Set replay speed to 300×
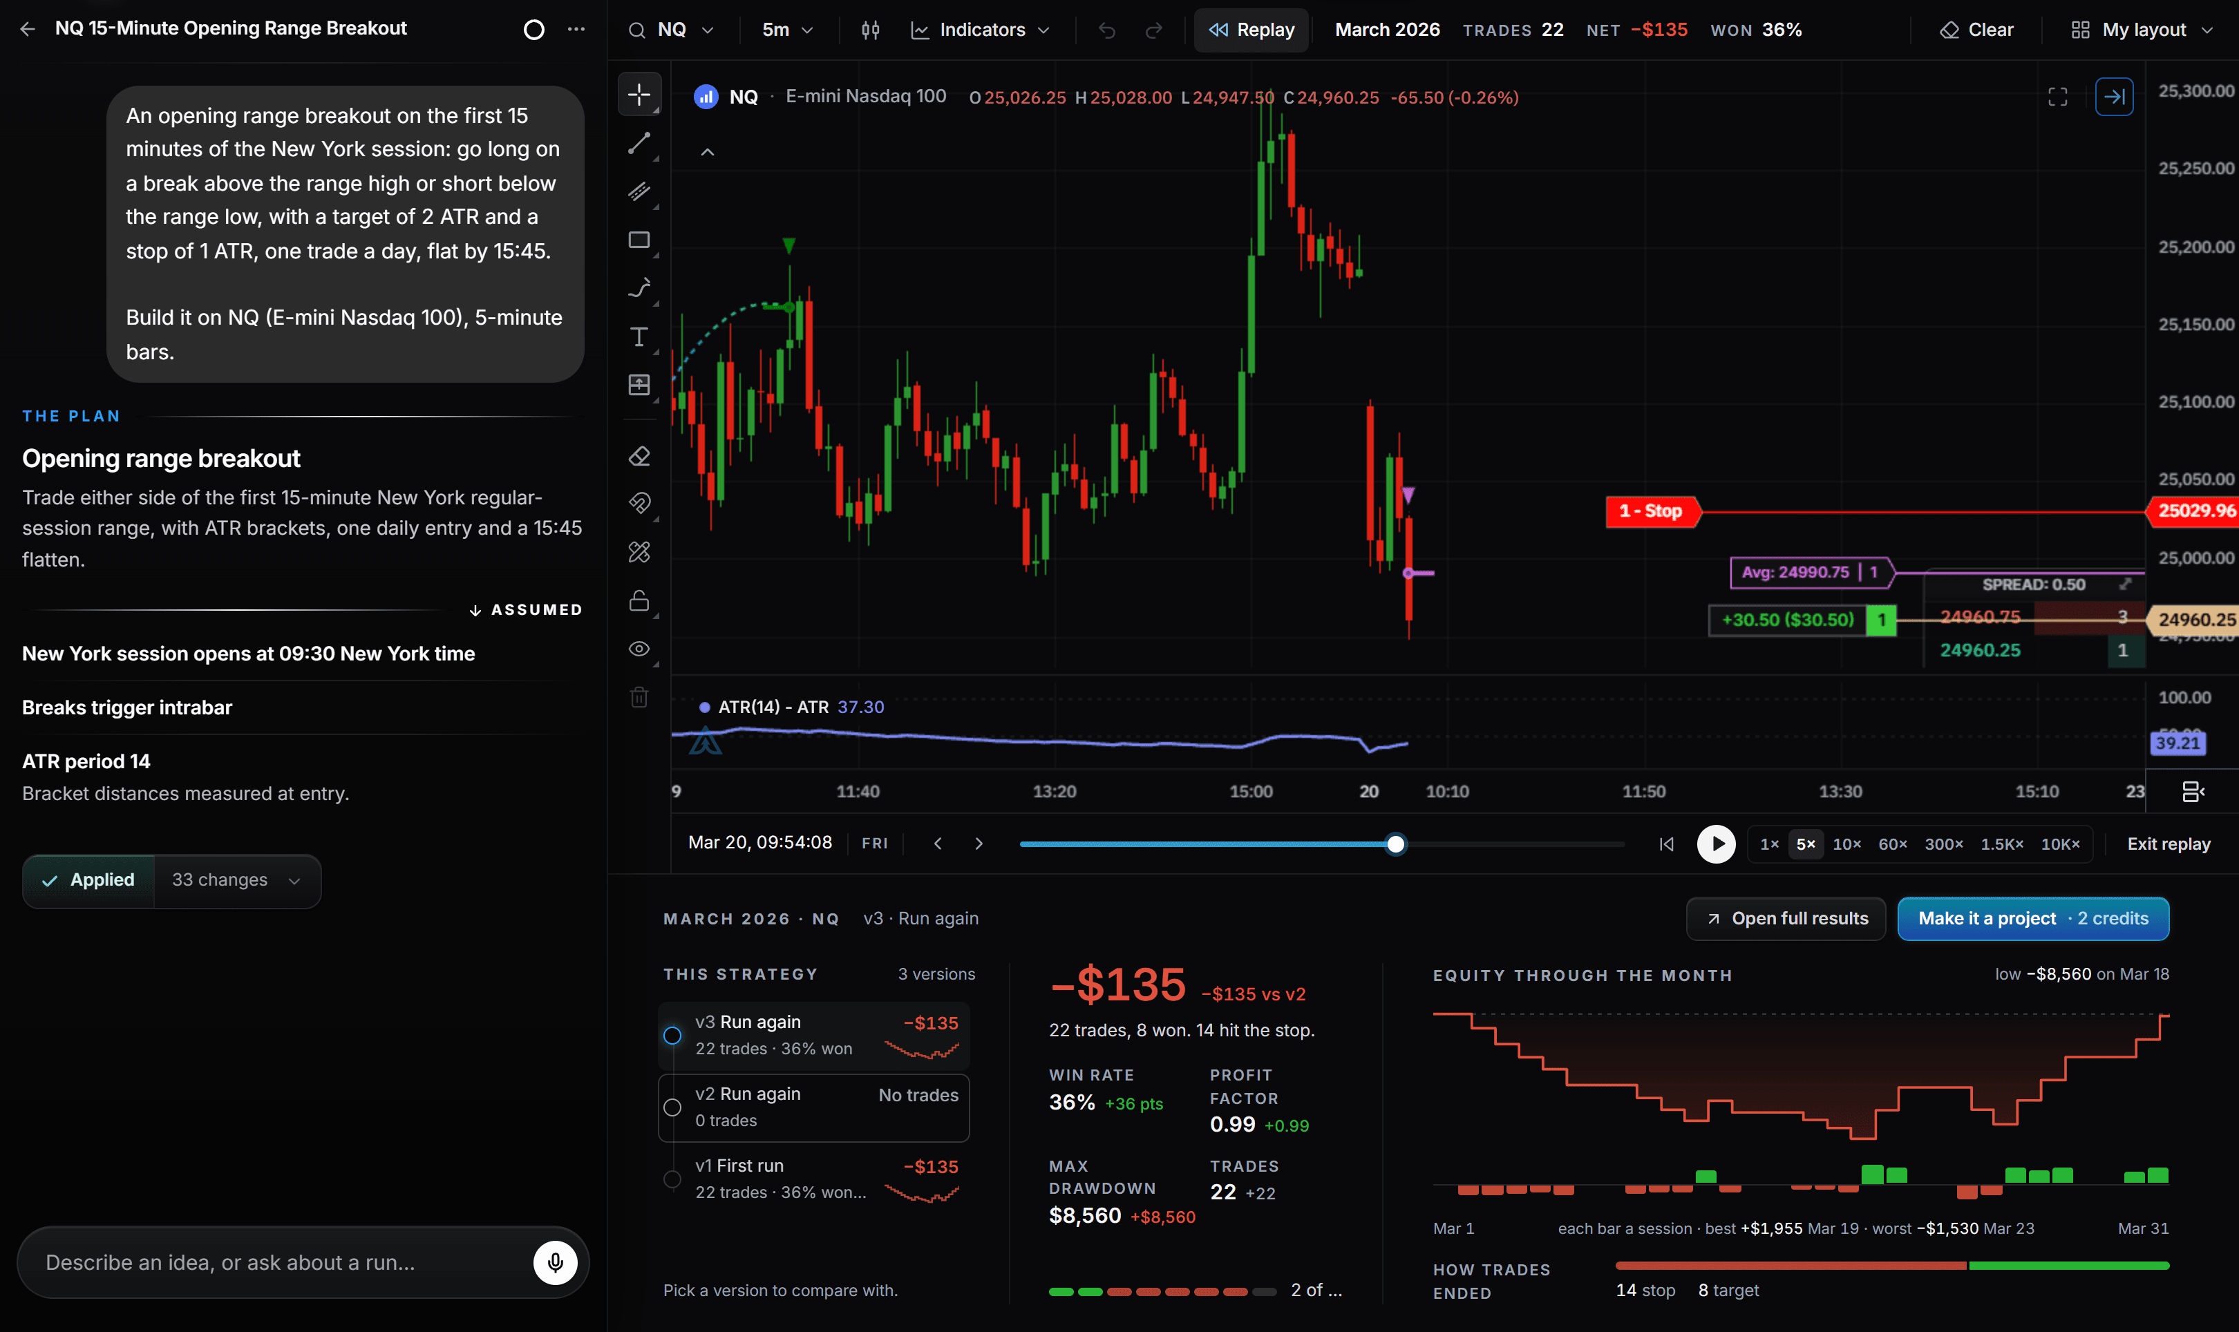 (x=1944, y=844)
